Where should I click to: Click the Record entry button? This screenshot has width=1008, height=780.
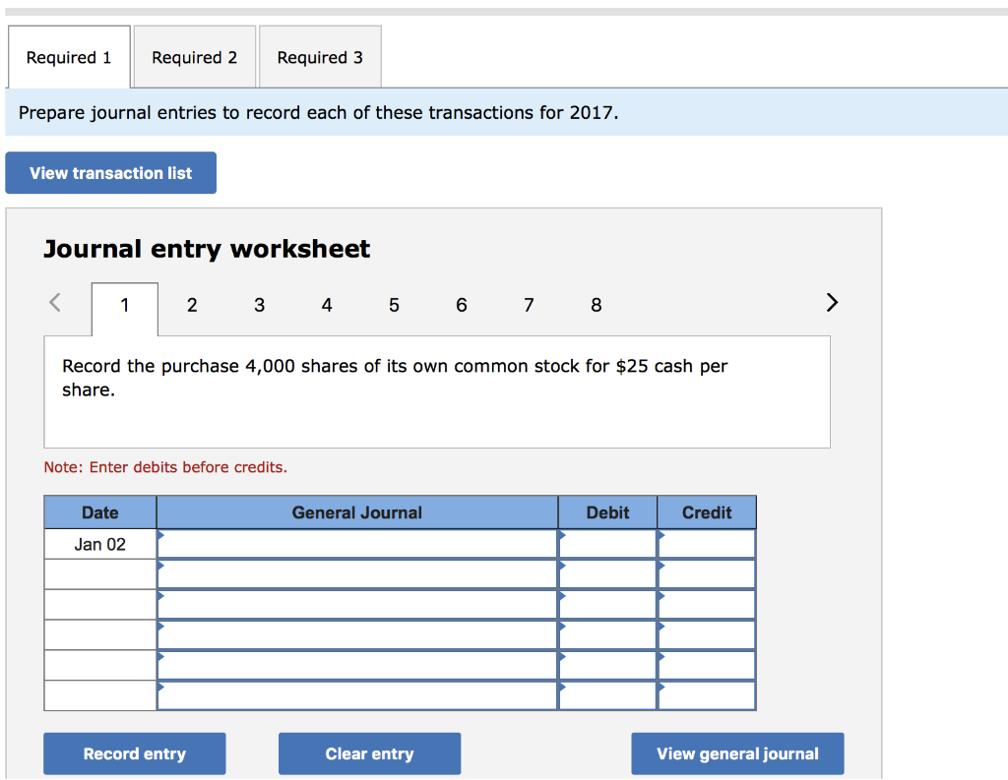pos(134,753)
